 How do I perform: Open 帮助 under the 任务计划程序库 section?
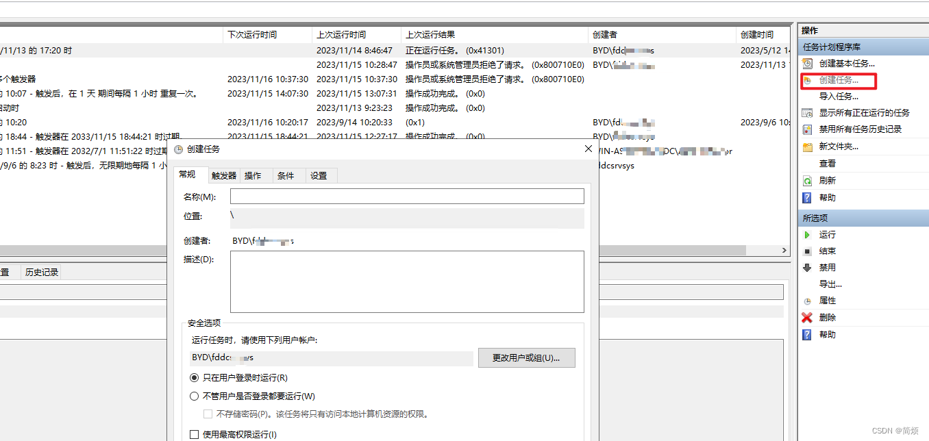(x=828, y=198)
